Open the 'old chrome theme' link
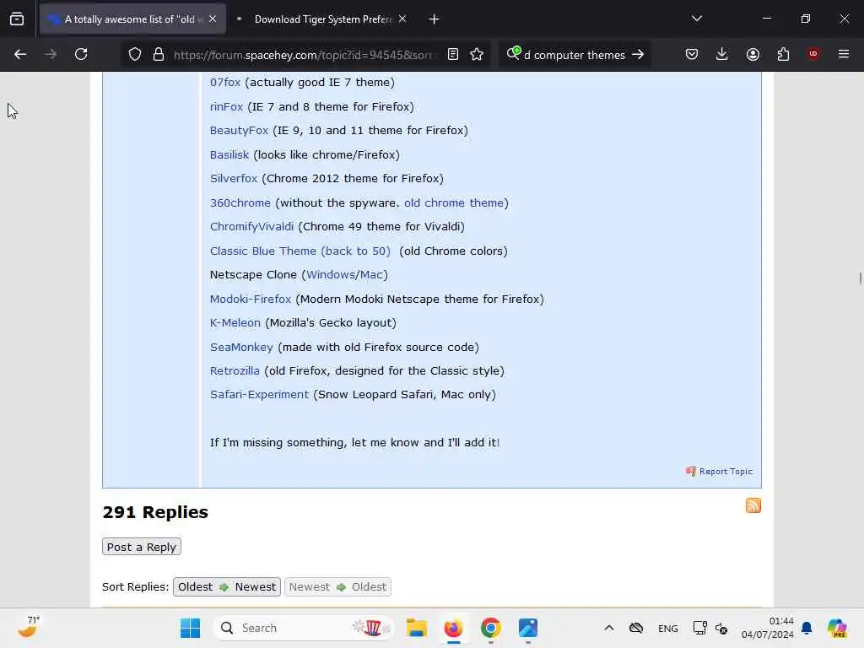The image size is (864, 648). tap(453, 202)
